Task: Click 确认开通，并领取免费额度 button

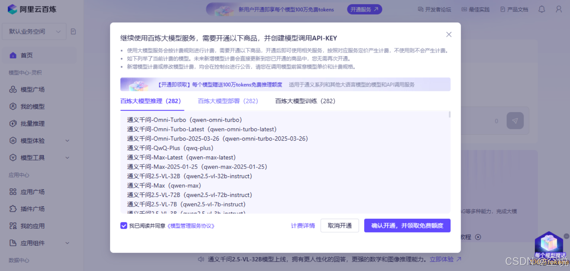Action: (407, 226)
